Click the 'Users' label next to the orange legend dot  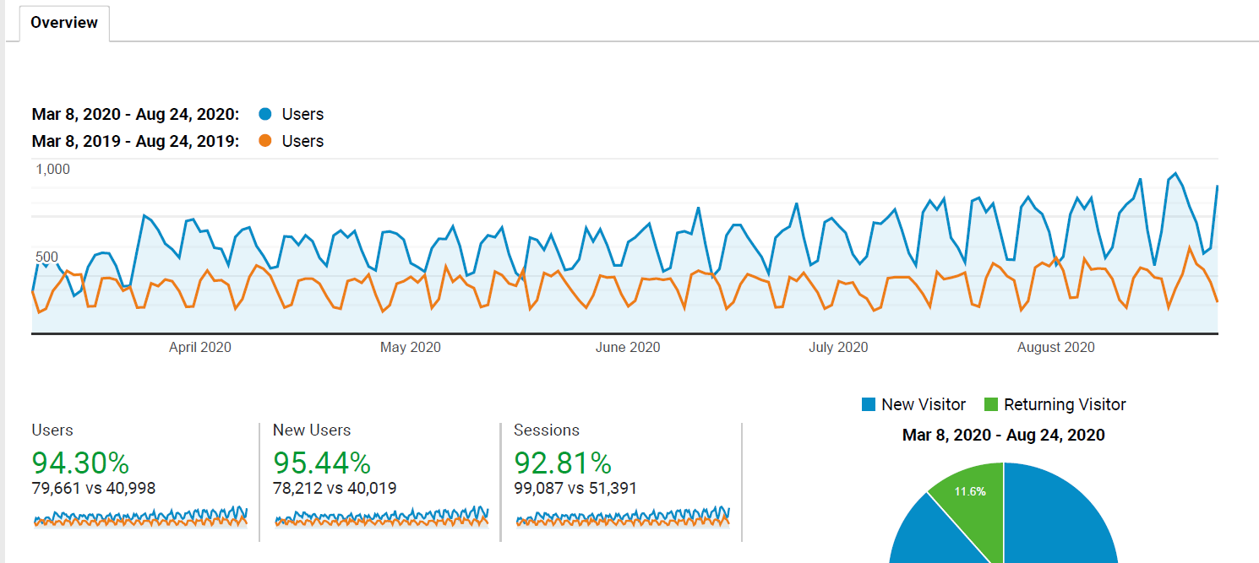pos(302,141)
